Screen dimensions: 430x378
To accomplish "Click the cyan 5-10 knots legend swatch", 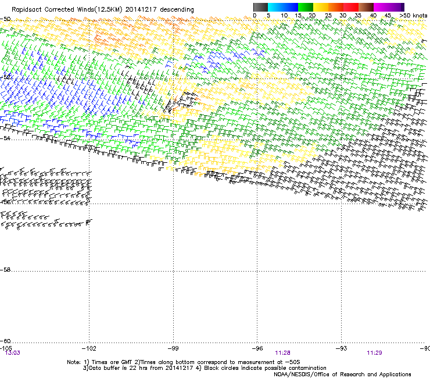I will coord(275,7).
